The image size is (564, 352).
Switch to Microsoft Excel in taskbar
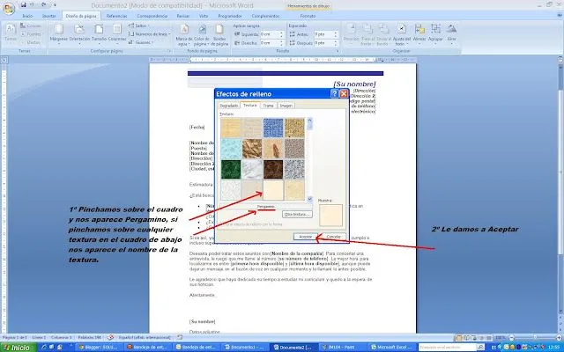pyautogui.click(x=393, y=348)
